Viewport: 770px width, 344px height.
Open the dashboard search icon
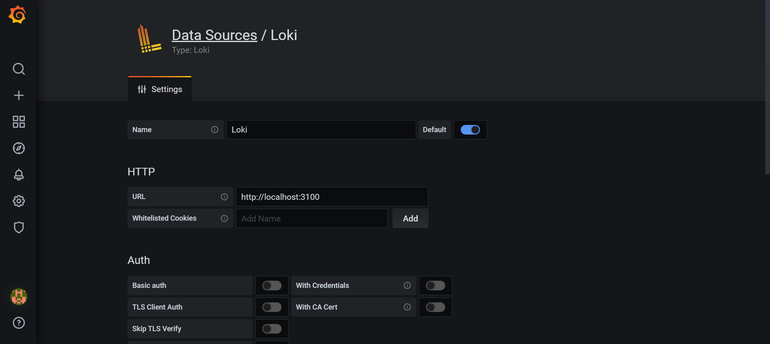click(x=18, y=69)
